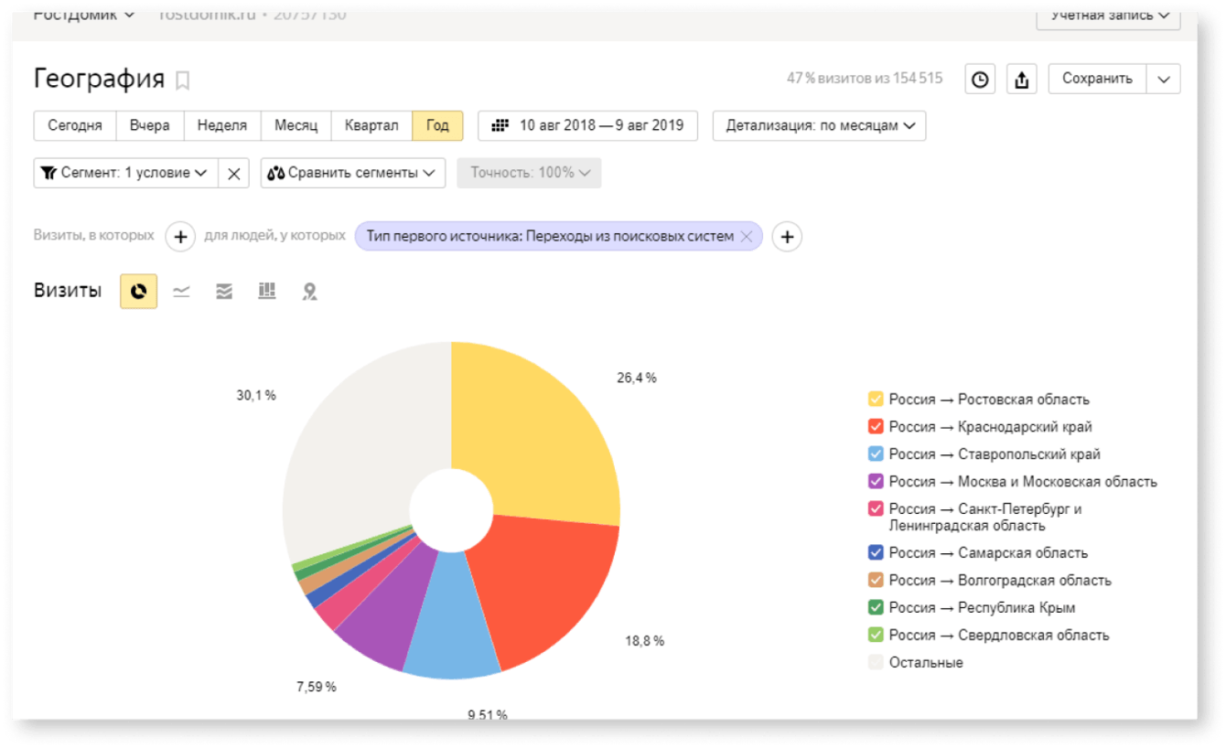Select the Год period tab
The image size is (1226, 748).
tap(437, 125)
